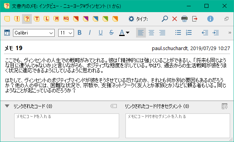This screenshot has height=142, width=234.
Task: Export the memo
Action: [195, 19]
